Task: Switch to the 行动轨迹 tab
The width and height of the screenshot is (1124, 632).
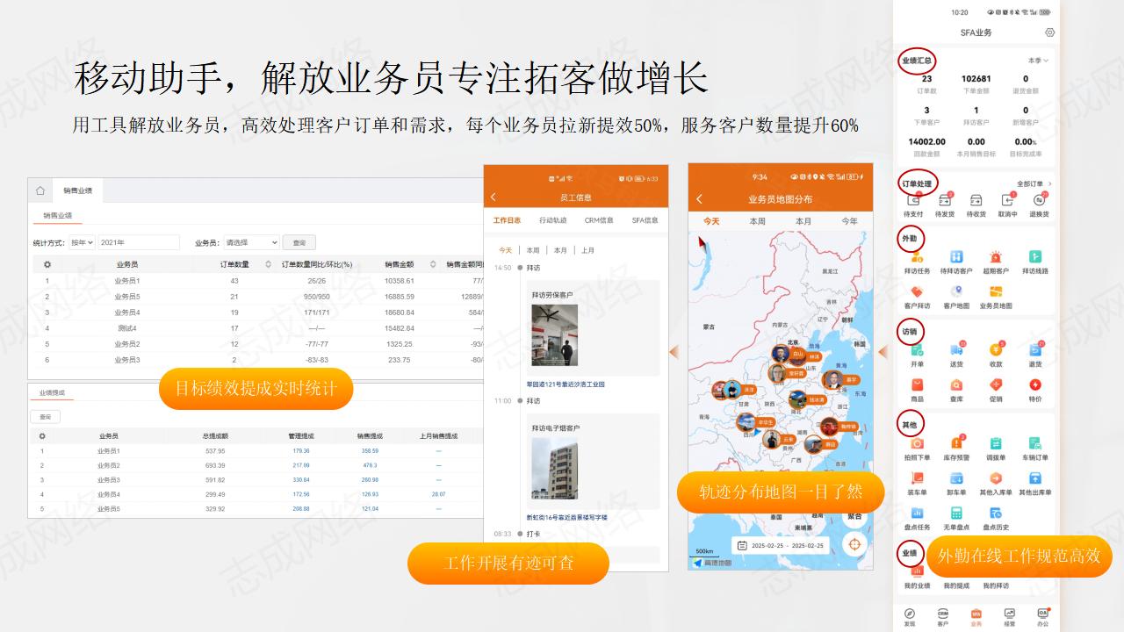Action: pyautogui.click(x=553, y=220)
